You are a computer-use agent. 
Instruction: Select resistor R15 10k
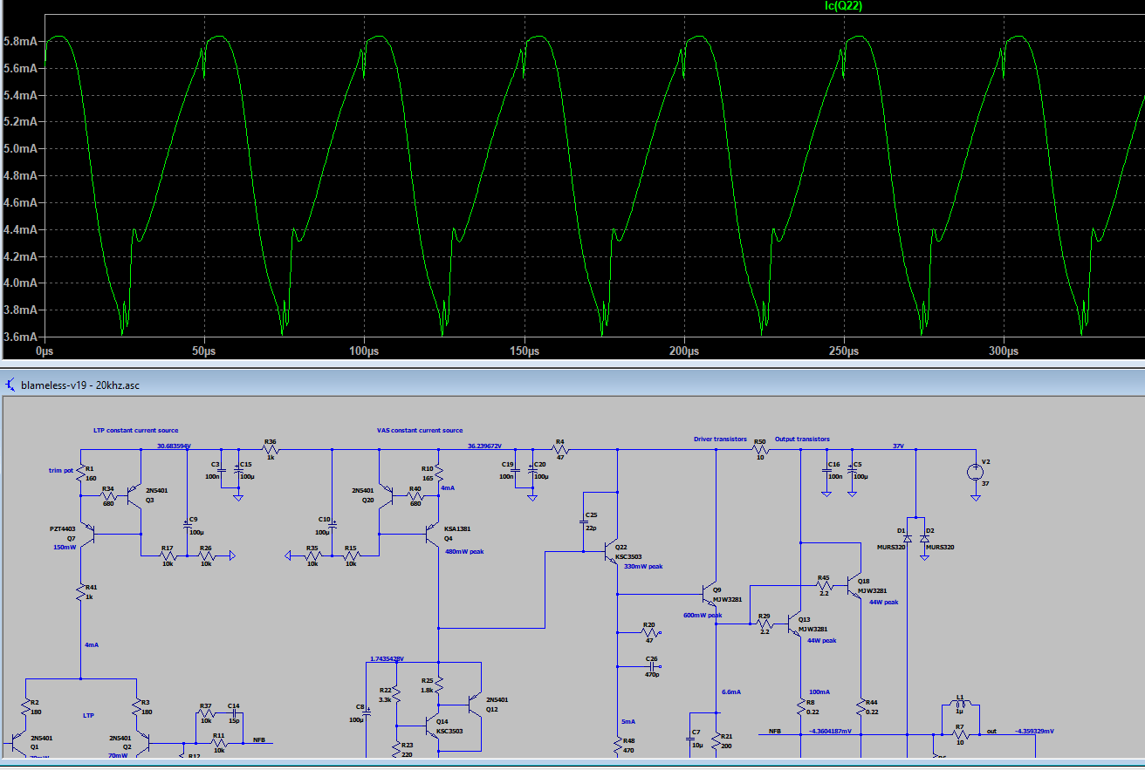coord(351,555)
